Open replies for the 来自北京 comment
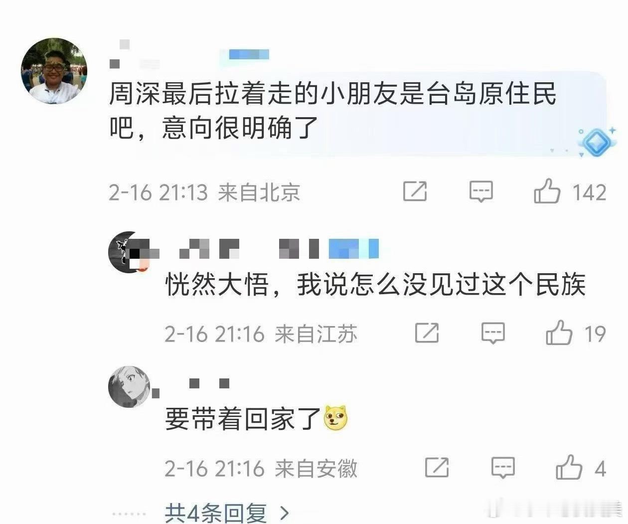628x524 pixels. [481, 191]
